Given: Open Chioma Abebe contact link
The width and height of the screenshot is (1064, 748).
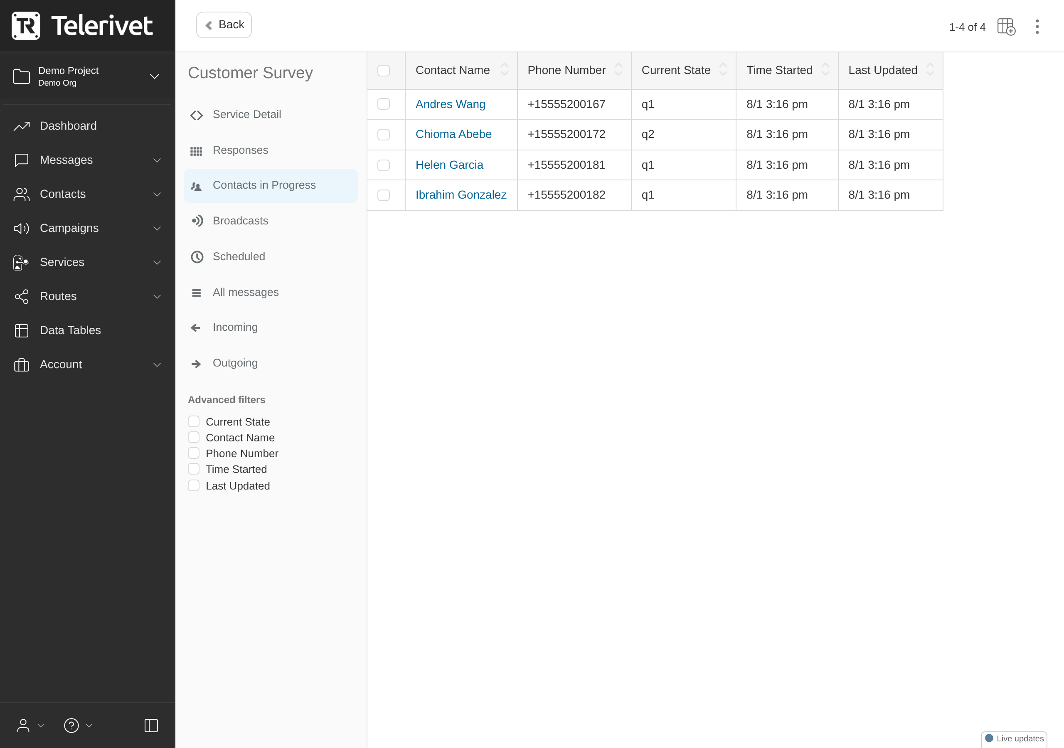Looking at the screenshot, I should click(453, 134).
